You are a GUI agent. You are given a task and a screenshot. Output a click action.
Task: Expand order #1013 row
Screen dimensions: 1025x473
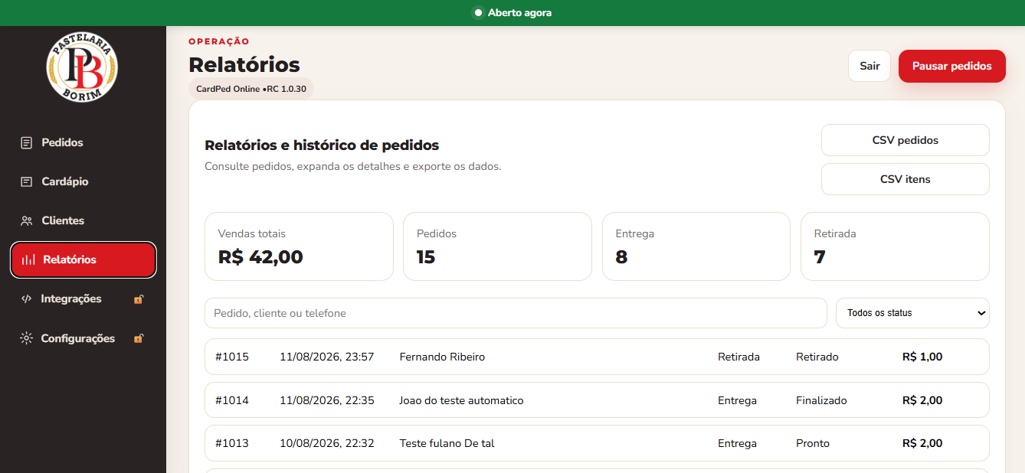(597, 443)
